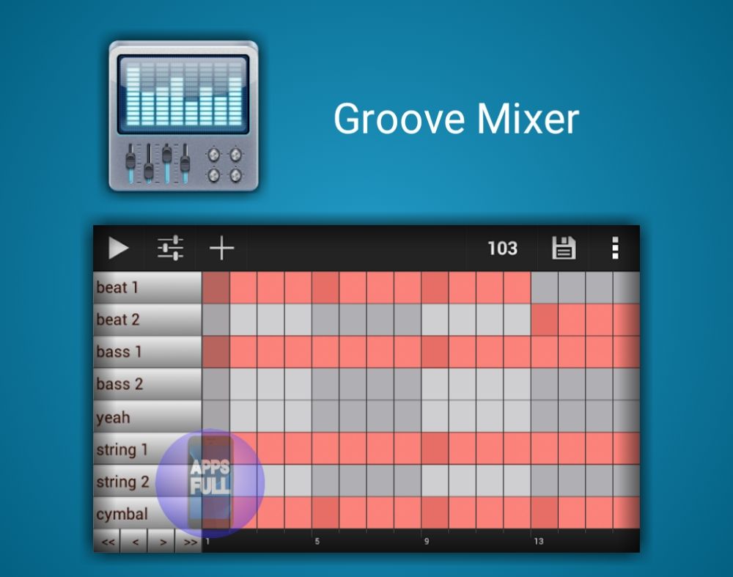The image size is (733, 577).
Task: Enable string 2 cell at step 13
Action: pos(545,481)
